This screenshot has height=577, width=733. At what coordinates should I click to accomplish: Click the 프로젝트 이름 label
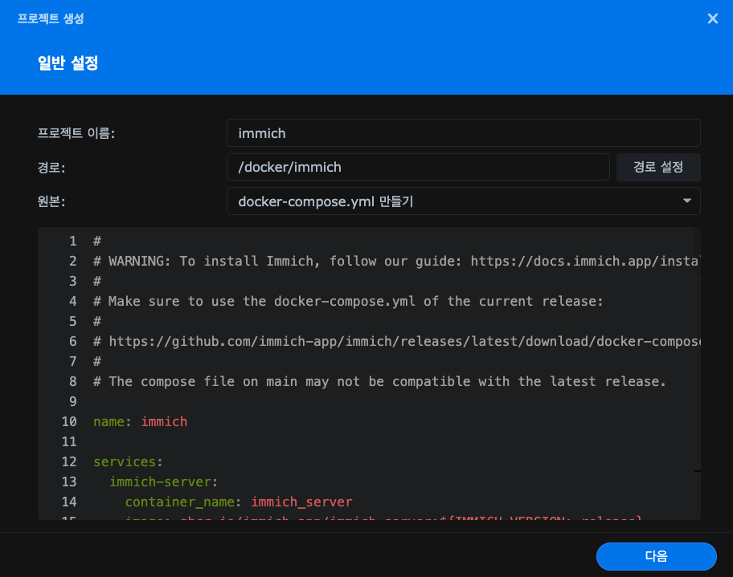[76, 133]
